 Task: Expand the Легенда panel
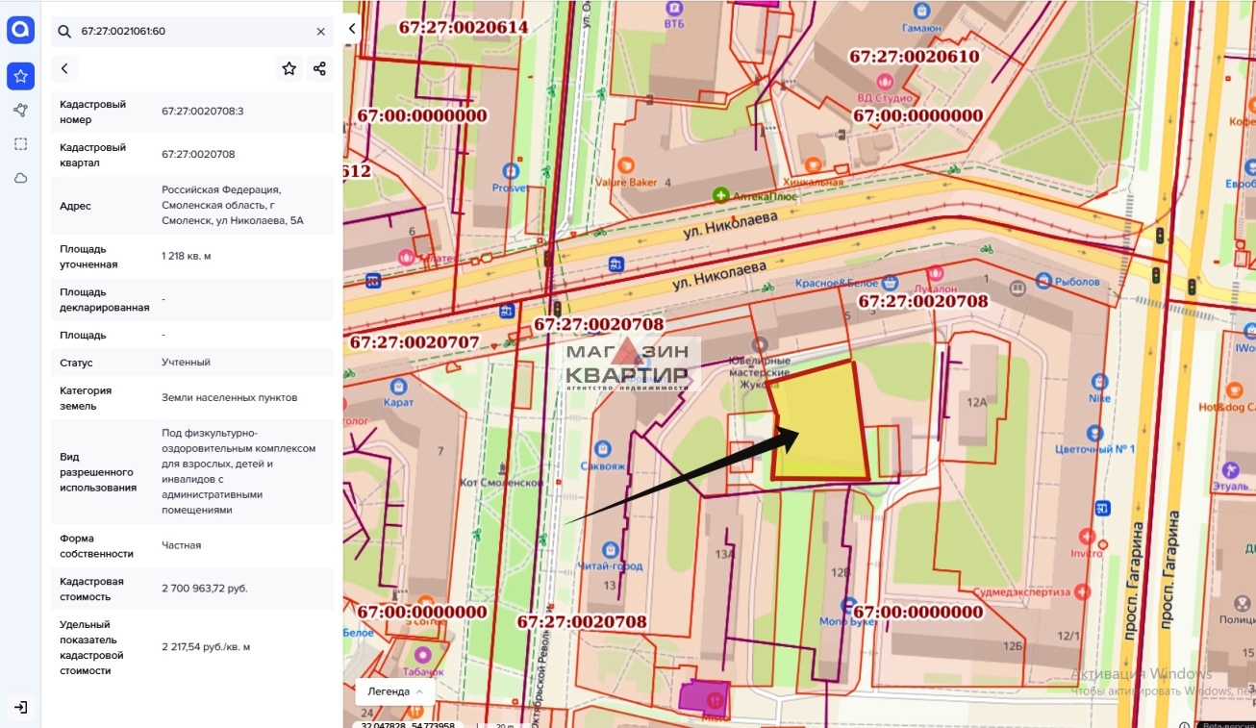pyautogui.click(x=395, y=691)
